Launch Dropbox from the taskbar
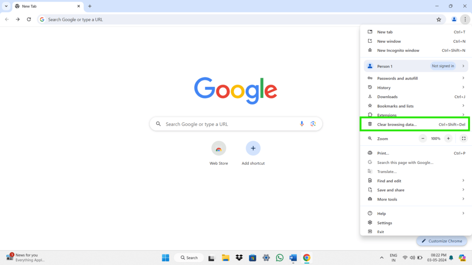Image resolution: width=472 pixels, height=265 pixels. coord(239,258)
